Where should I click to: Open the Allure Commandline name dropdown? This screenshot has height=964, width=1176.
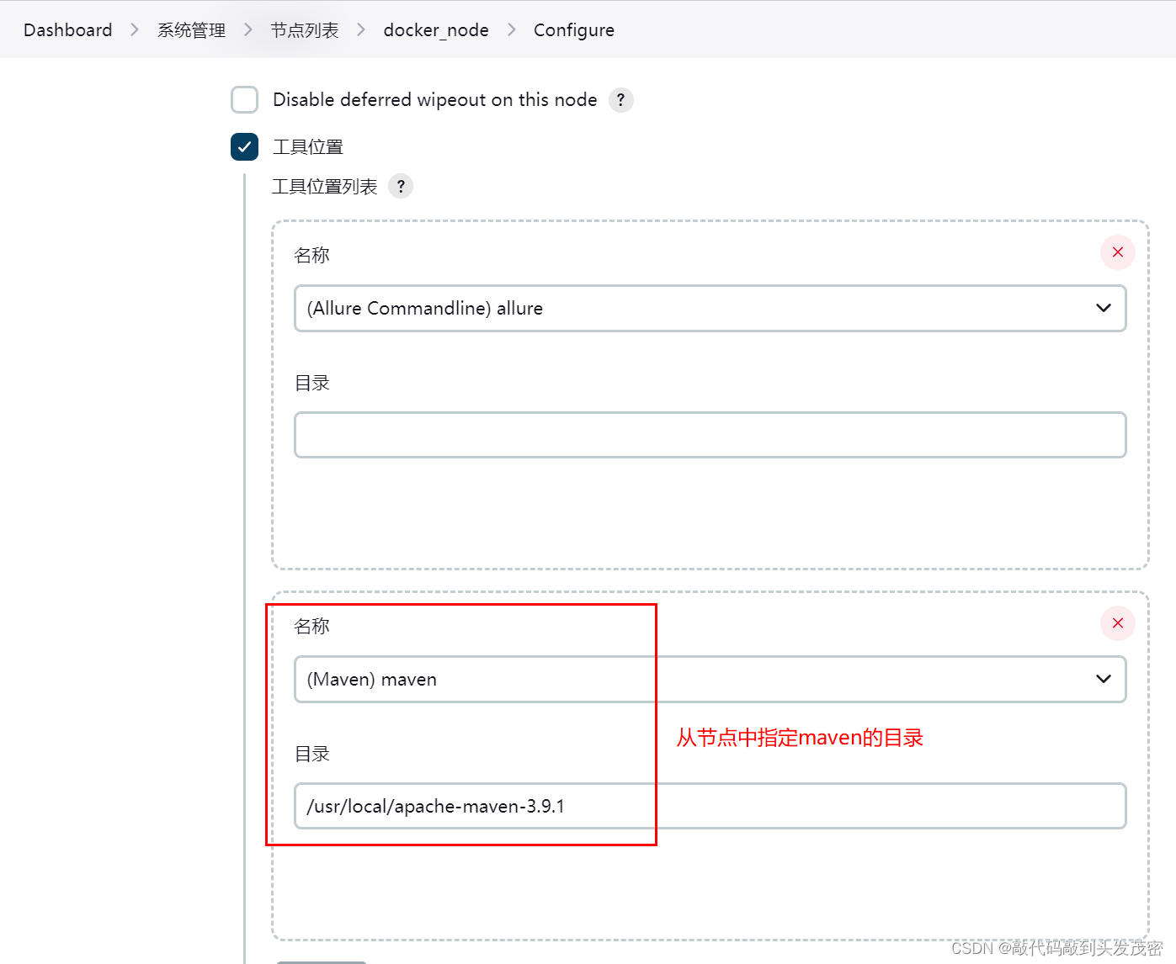[710, 308]
